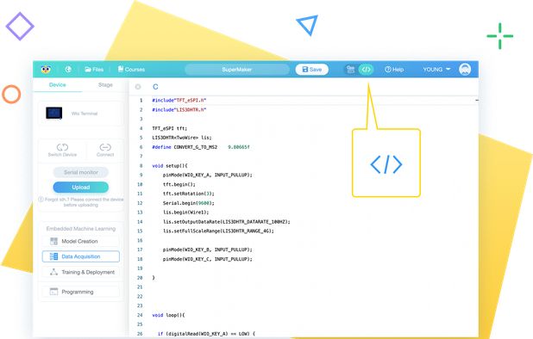Click the line '#include"TFT_eSPI.h"'
This screenshot has width=533, height=339.
tap(179, 101)
